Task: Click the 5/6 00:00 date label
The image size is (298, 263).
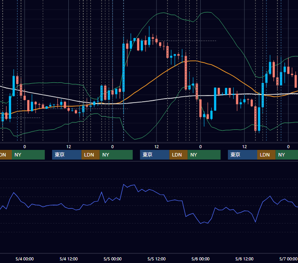Action: point(200,259)
